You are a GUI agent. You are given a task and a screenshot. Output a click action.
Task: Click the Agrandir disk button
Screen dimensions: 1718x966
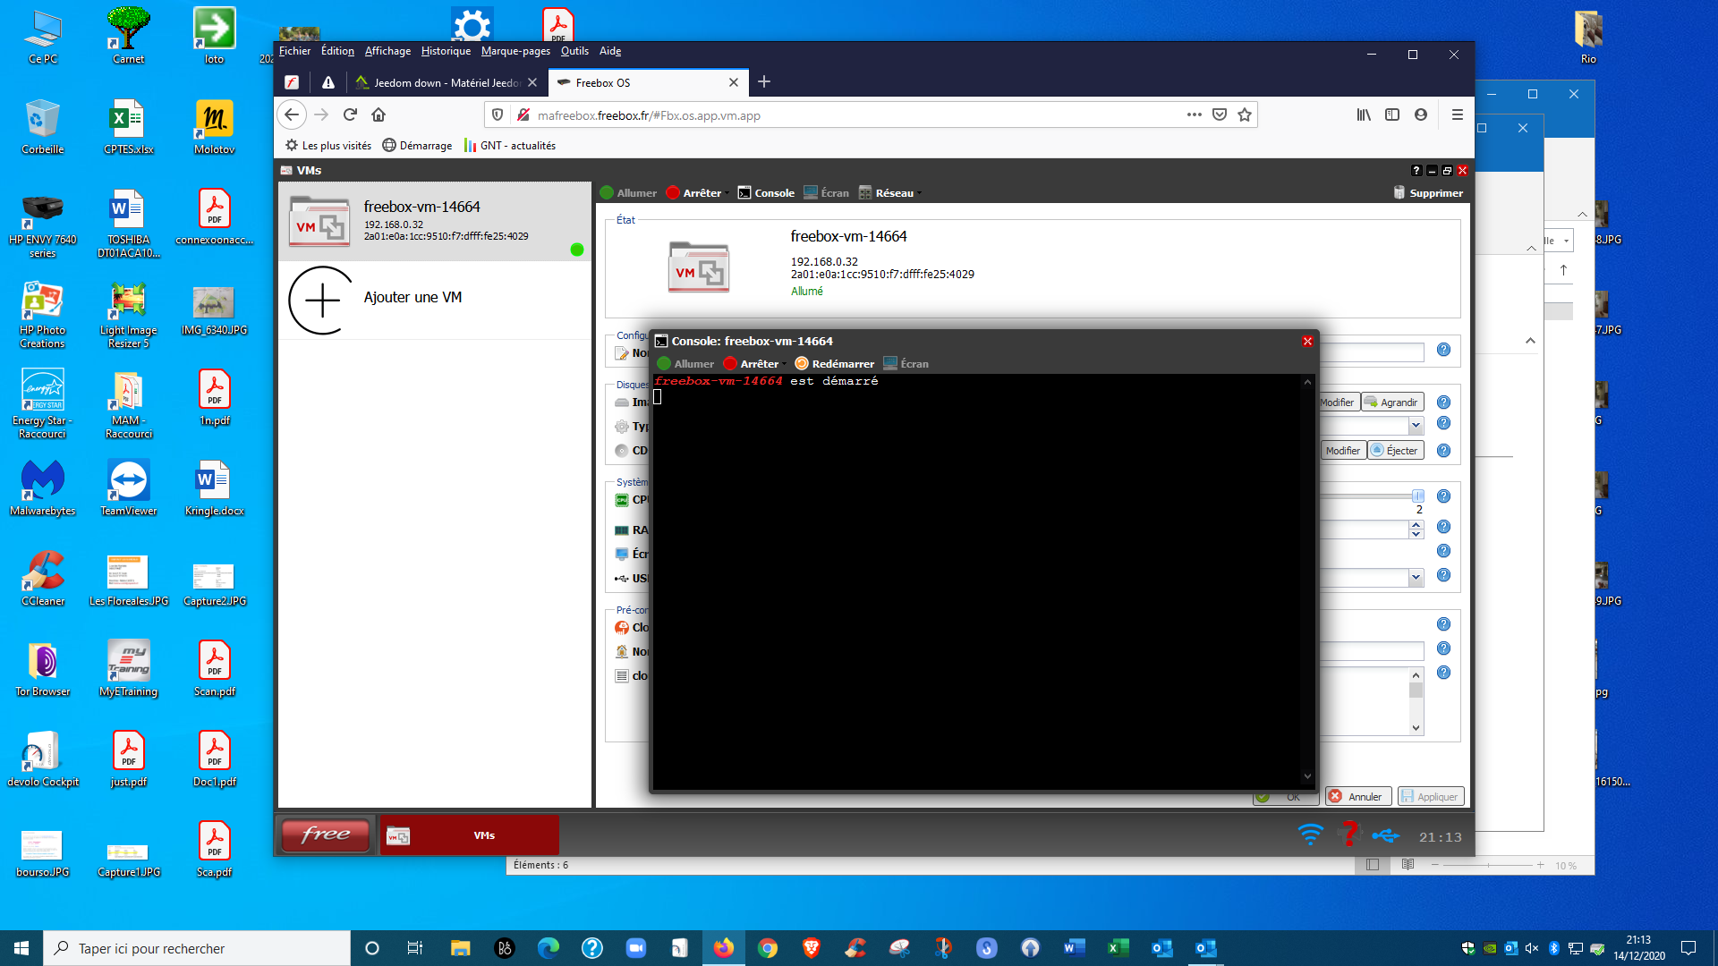point(1392,402)
